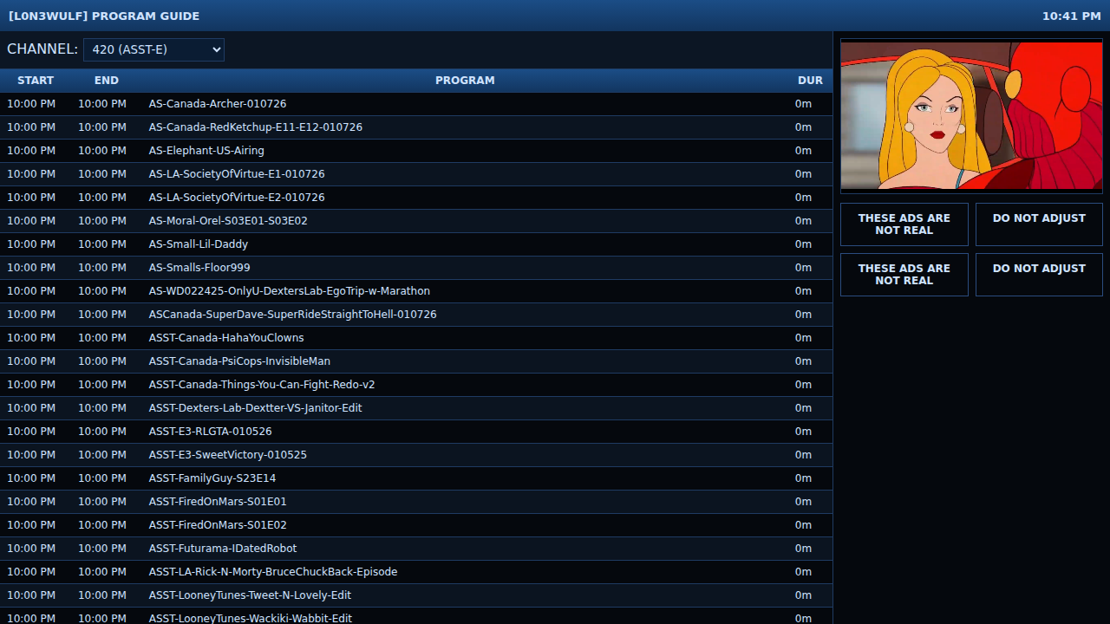Click the first 'DO NOT ADJUST' ad box
This screenshot has width=1110, height=624.
pos(1039,224)
